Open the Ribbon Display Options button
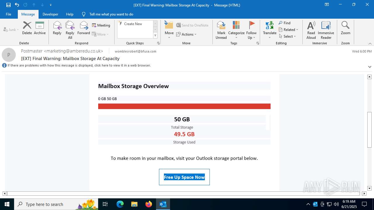 pyautogui.click(x=327, y=5)
